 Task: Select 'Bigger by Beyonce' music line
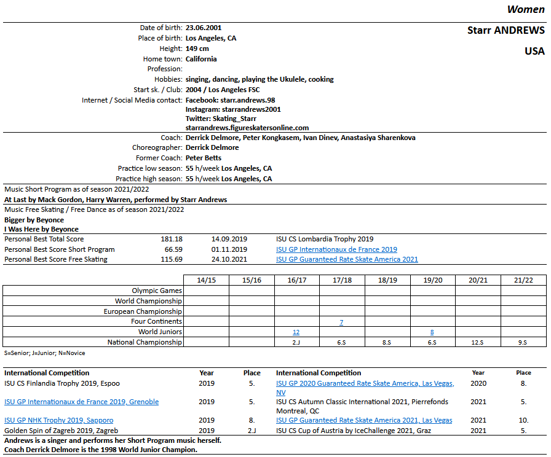point(34,220)
